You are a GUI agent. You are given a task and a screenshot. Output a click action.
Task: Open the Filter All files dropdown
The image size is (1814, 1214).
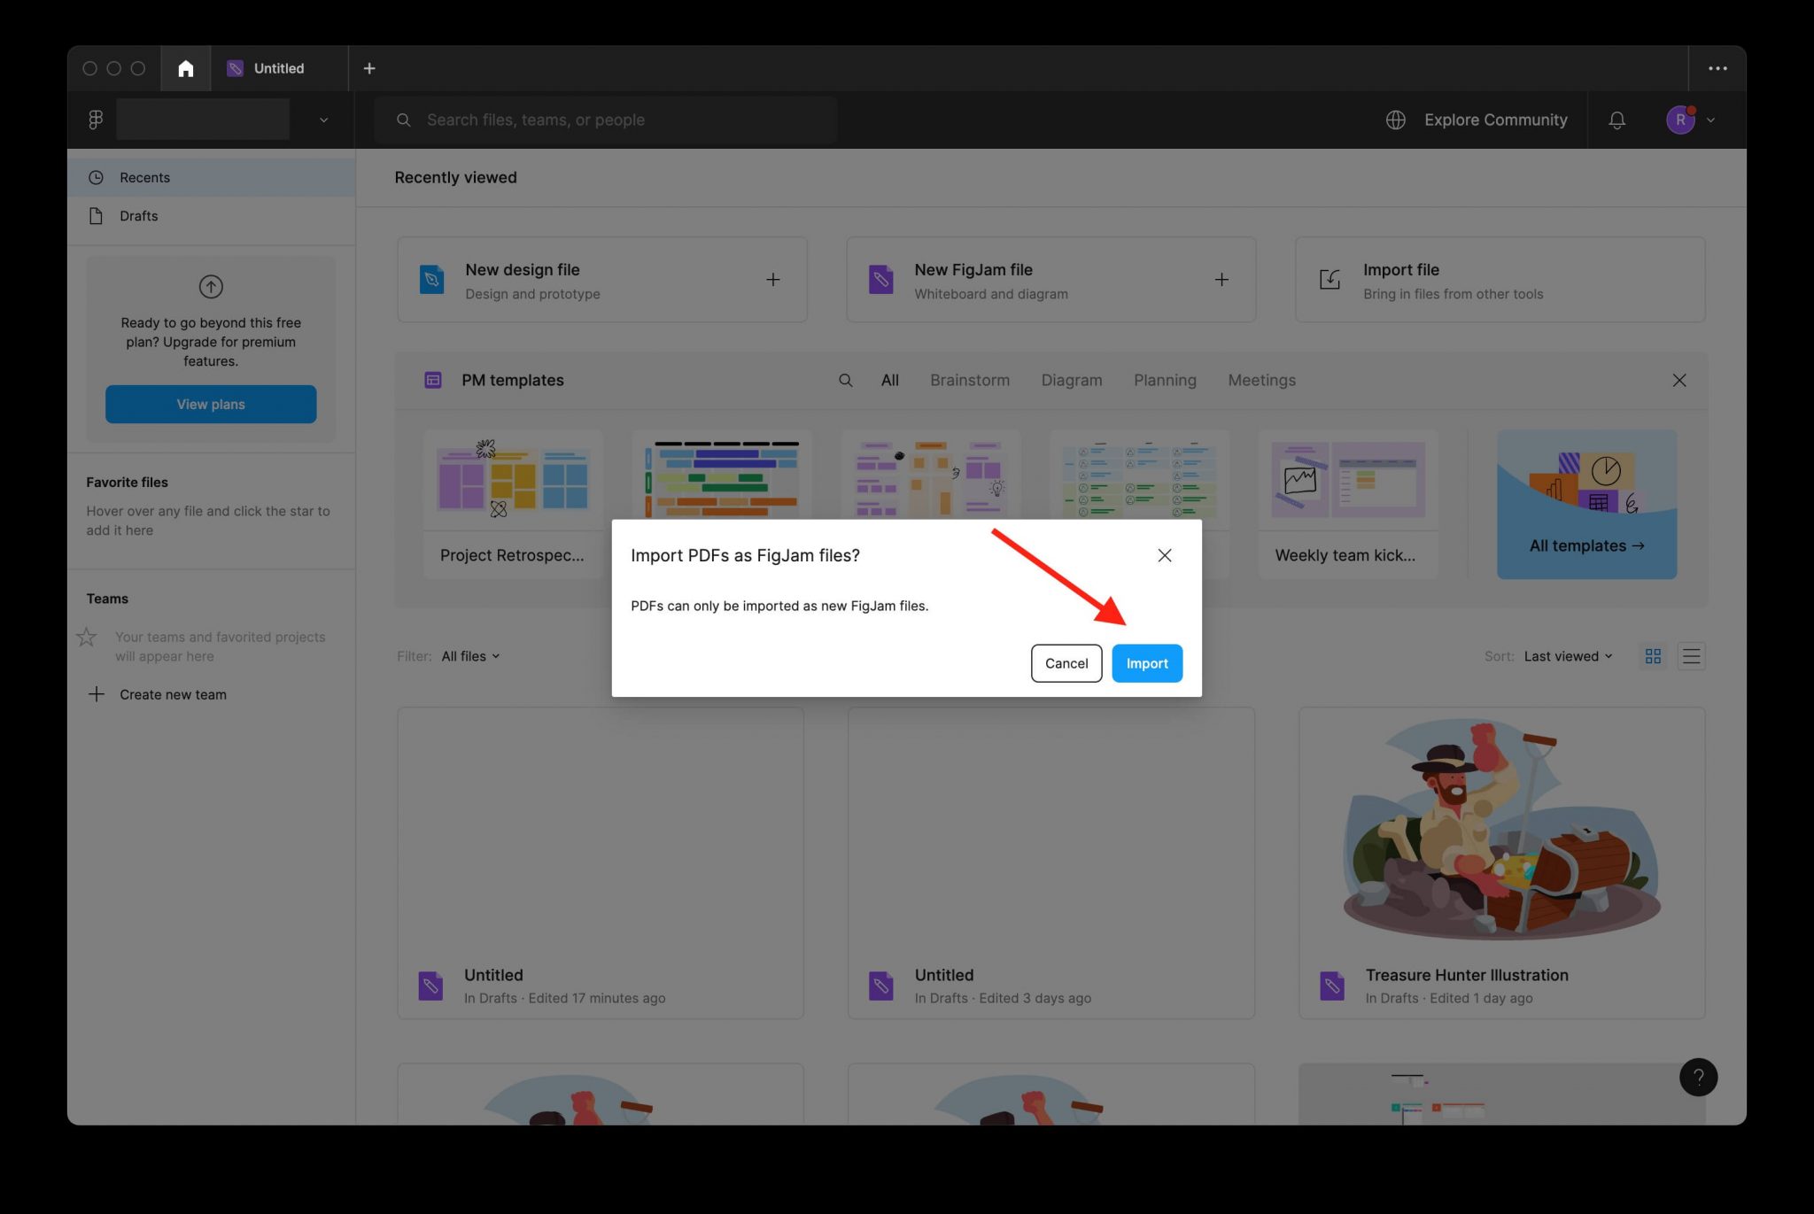(x=469, y=656)
